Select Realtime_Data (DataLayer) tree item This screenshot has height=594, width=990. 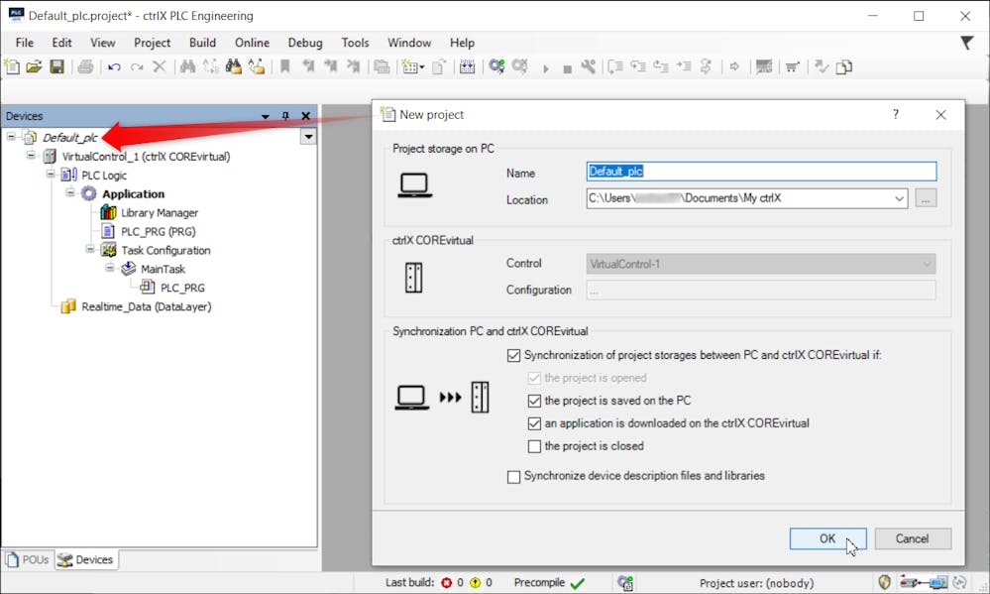[x=146, y=307]
